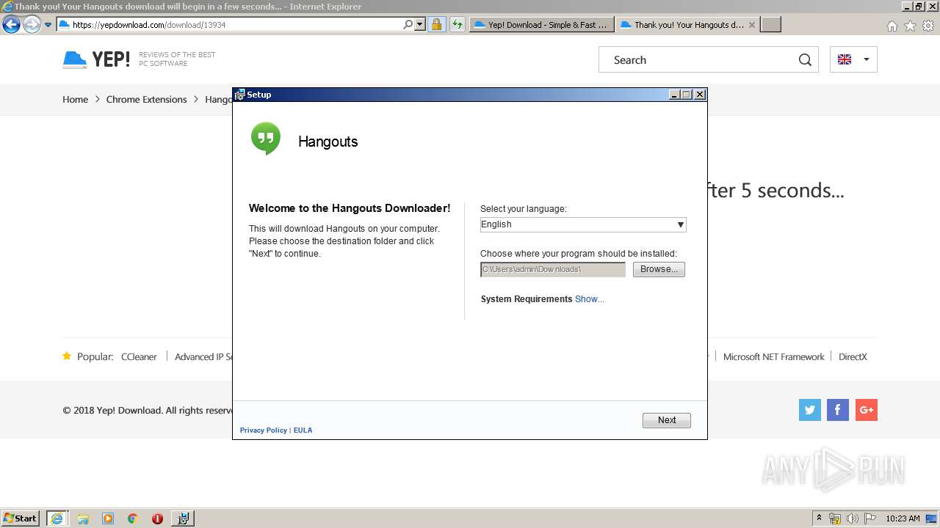Switch to Yep! Download - Simple & Fast tab
This screenshot has width=940, height=528.
click(542, 24)
